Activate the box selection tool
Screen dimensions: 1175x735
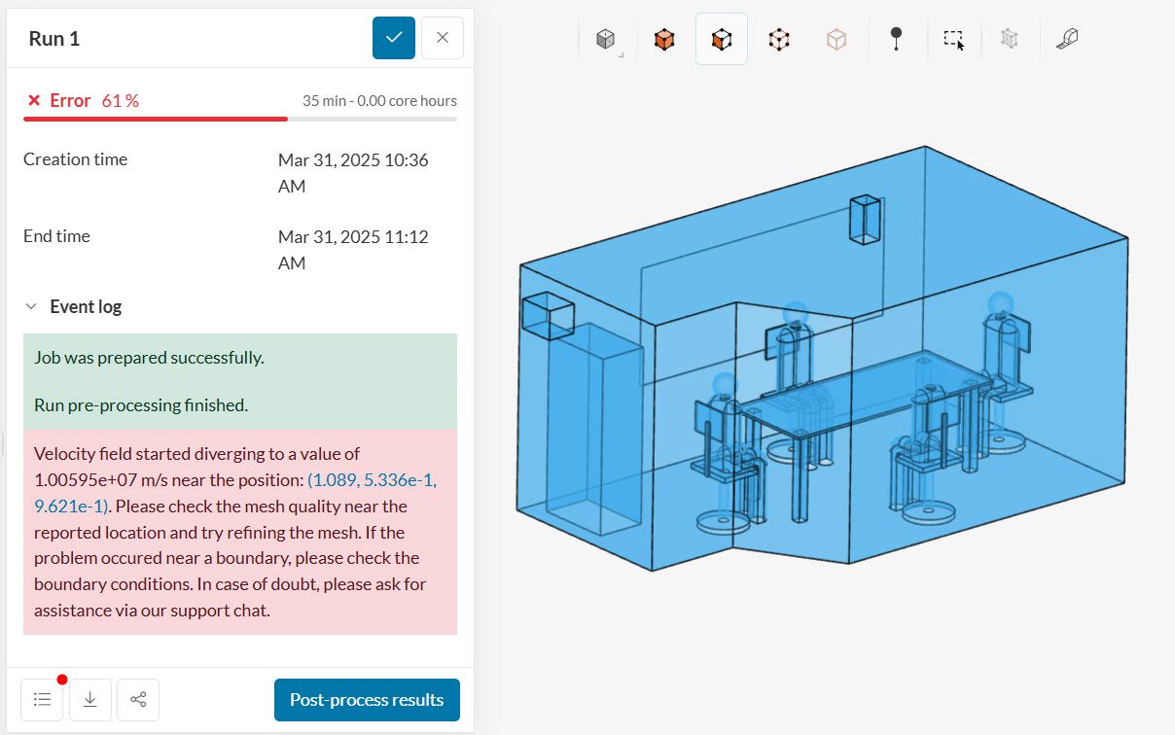(x=953, y=39)
